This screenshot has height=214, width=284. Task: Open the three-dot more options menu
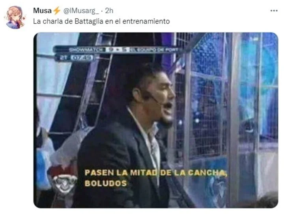point(274,11)
